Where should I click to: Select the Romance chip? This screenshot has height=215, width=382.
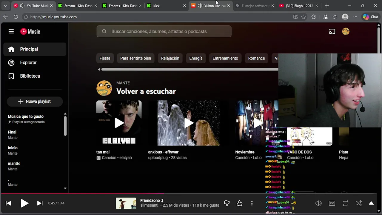coord(256,58)
